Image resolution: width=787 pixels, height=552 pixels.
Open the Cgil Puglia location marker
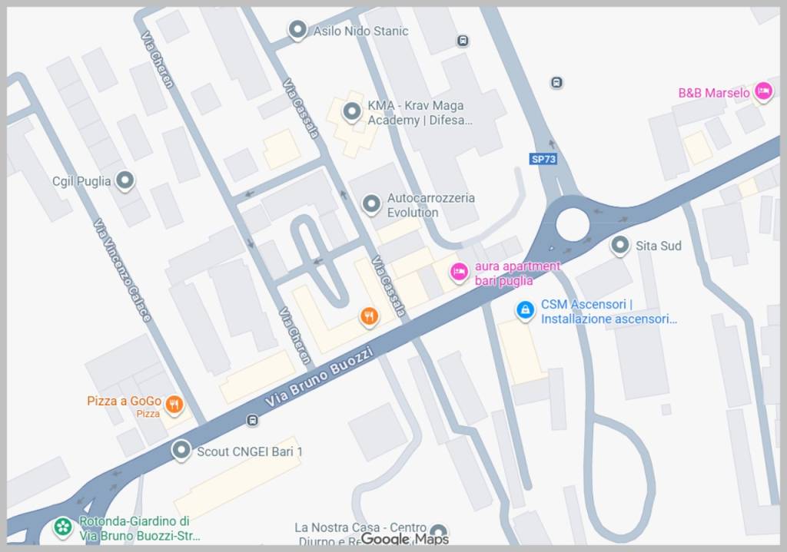(125, 180)
